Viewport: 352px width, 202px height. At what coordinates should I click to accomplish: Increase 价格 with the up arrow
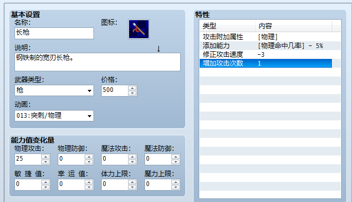132,88
